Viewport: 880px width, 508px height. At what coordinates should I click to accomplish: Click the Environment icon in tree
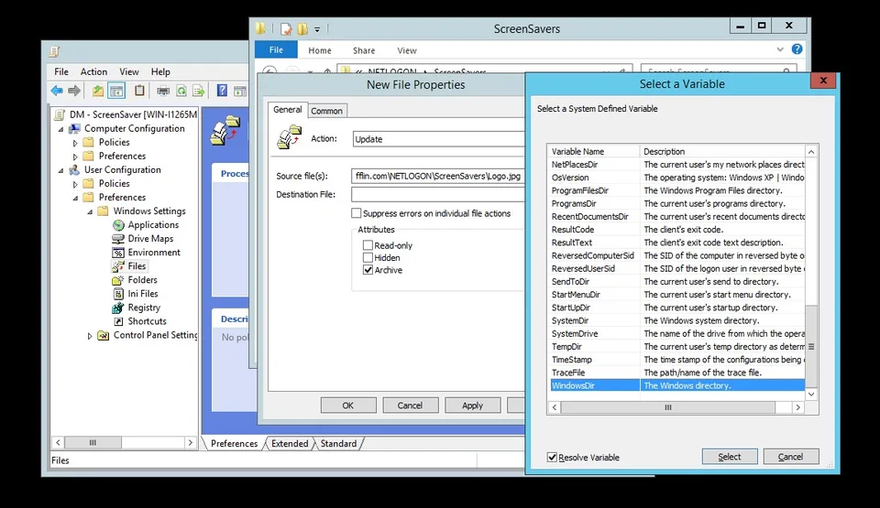(x=118, y=253)
